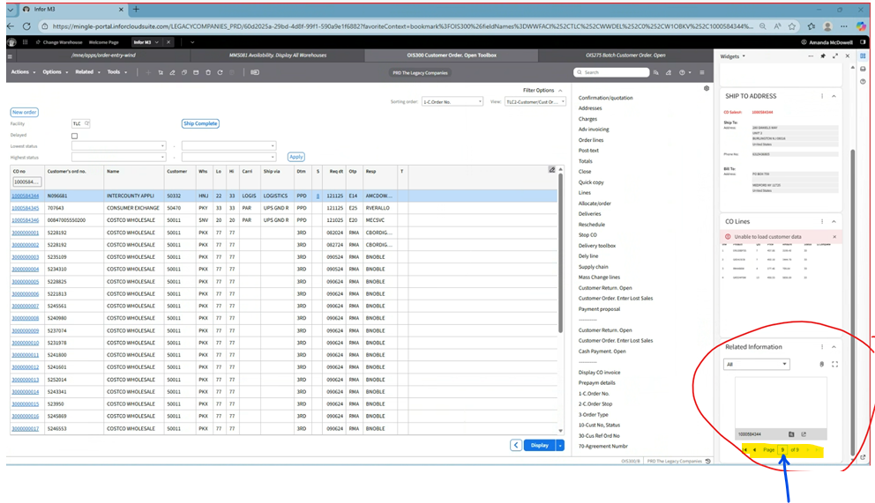Screen dimensions: 875x503
Task: Toggle the panel layout icon beside username
Action: click(x=863, y=42)
